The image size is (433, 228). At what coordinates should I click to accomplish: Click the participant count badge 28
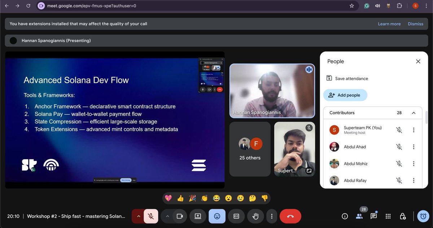coord(363,209)
